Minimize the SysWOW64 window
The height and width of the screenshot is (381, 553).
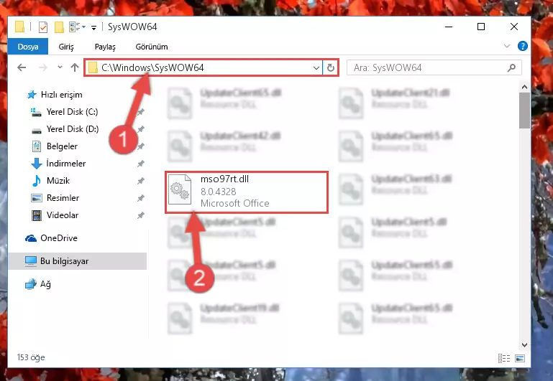[449, 27]
